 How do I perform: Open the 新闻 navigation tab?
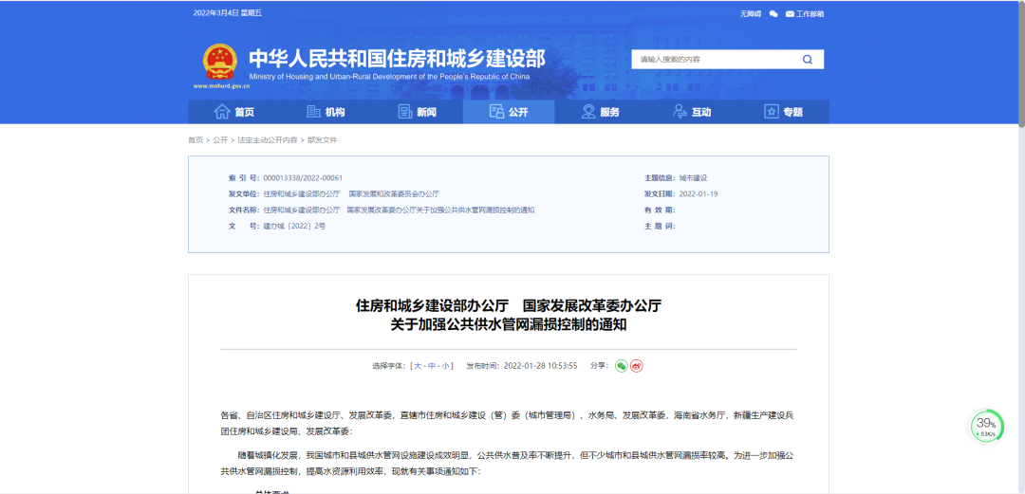[x=417, y=112]
